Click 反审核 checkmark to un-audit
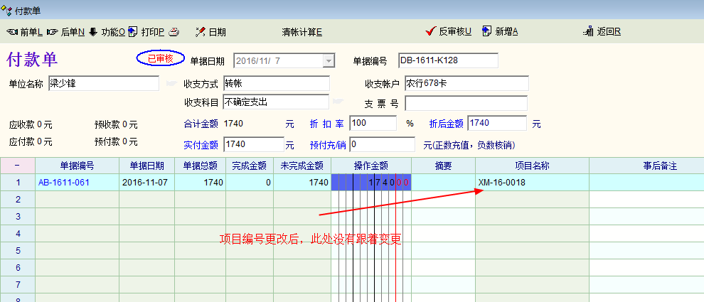This screenshot has width=704, height=302. [x=430, y=31]
